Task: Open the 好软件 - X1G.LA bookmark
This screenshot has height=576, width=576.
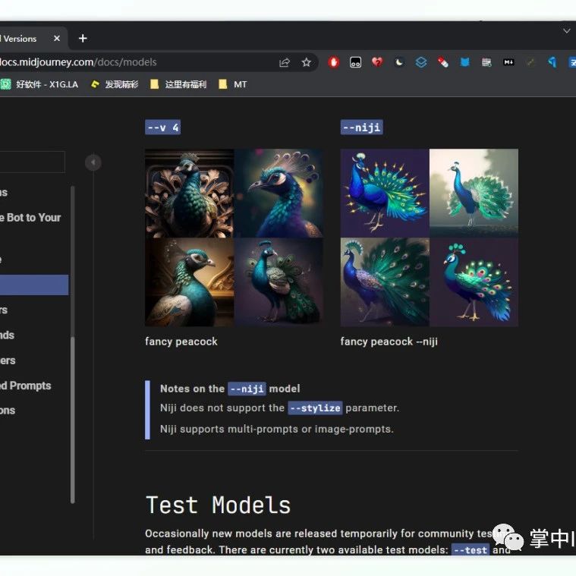Action: tap(39, 84)
